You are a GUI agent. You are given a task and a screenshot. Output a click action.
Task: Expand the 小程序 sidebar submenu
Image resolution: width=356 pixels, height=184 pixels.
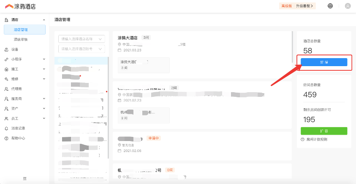click(x=44, y=59)
